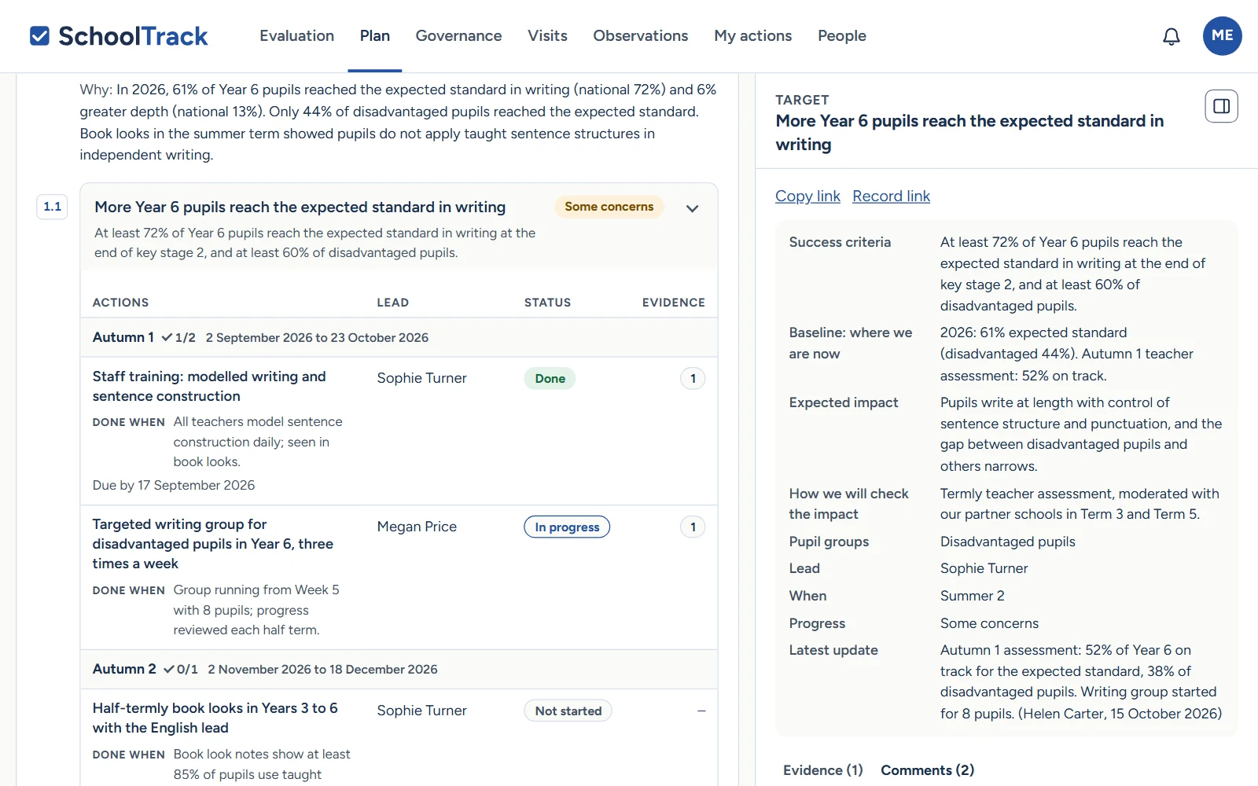The image size is (1258, 786).
Task: Click the Disadvantaged pupils value
Action: pos(1008,542)
